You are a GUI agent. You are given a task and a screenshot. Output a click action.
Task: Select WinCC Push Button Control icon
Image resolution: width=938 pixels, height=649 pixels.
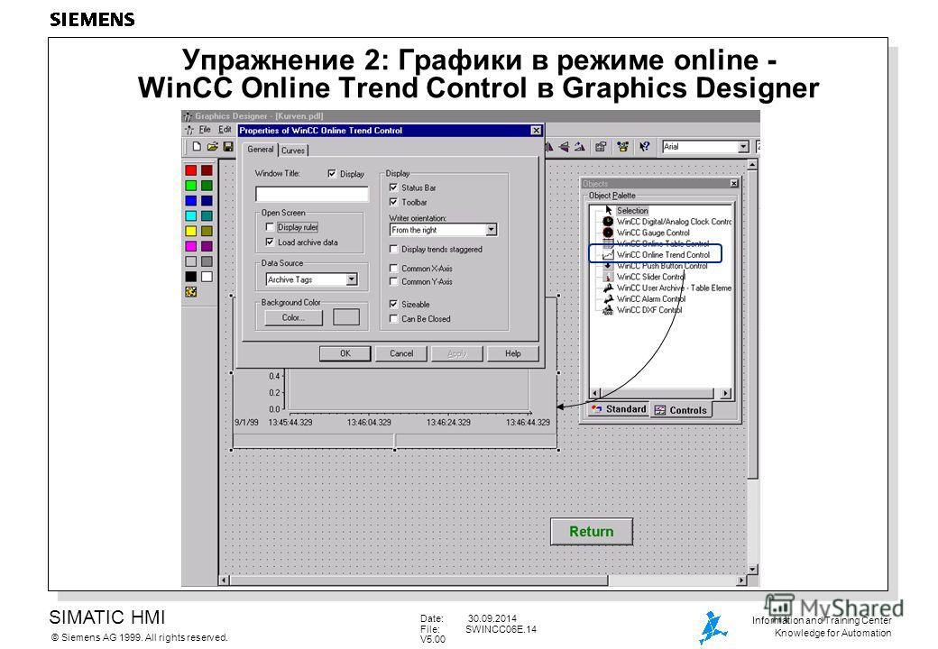(x=608, y=265)
